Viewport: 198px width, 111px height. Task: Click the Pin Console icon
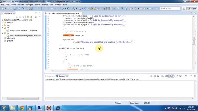pyautogui.click(x=177, y=76)
